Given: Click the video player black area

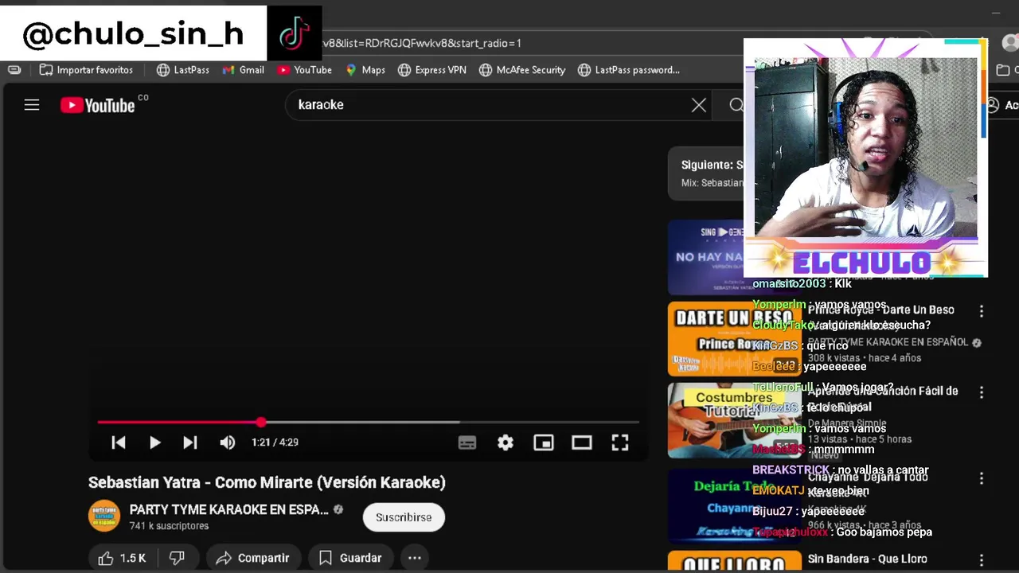Looking at the screenshot, I should point(368,271).
